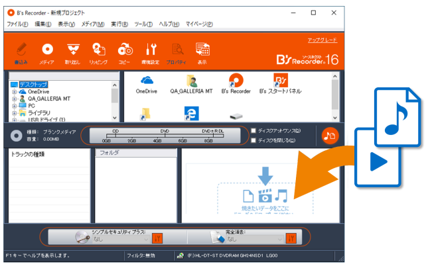Click フィルタ:無効 in status bar

click(x=141, y=255)
